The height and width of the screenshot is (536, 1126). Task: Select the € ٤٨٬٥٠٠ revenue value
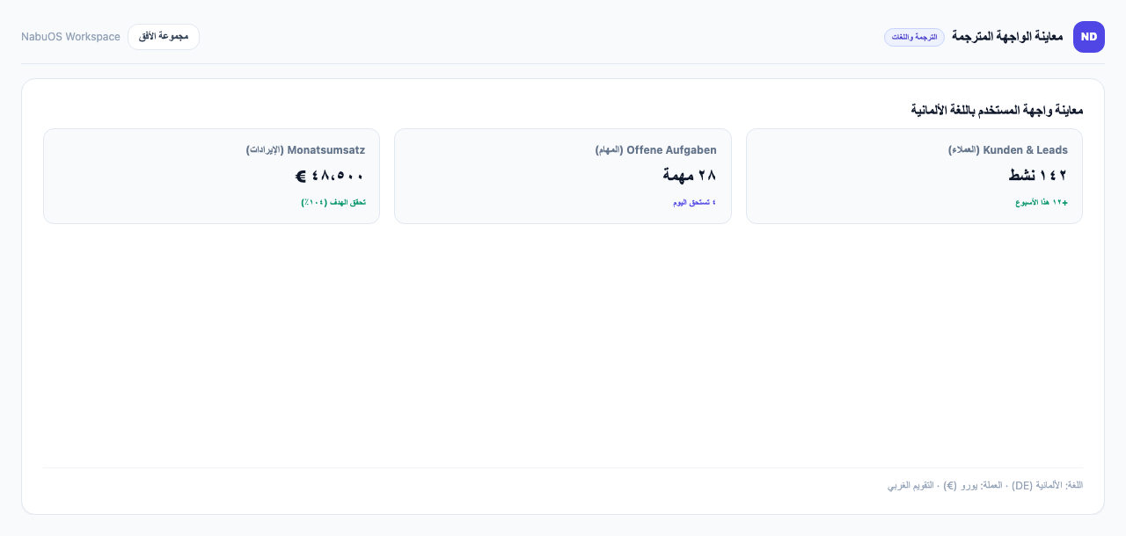pyautogui.click(x=330, y=175)
